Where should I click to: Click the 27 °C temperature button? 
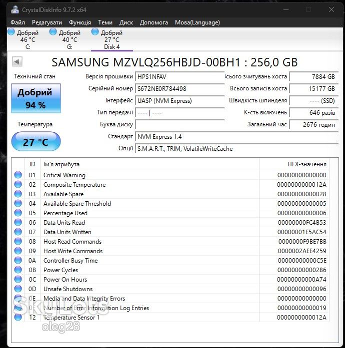point(36,142)
